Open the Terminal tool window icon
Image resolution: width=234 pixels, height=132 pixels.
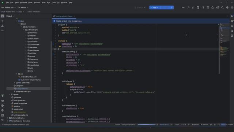pos(3,115)
